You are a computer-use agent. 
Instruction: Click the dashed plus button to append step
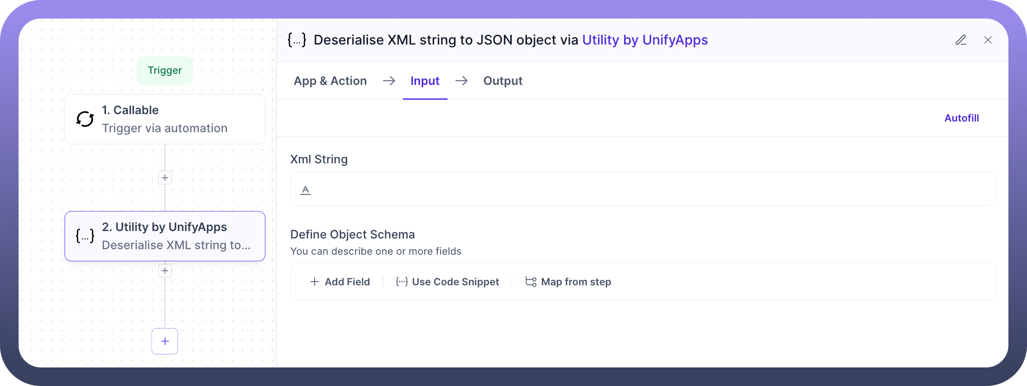tap(165, 341)
